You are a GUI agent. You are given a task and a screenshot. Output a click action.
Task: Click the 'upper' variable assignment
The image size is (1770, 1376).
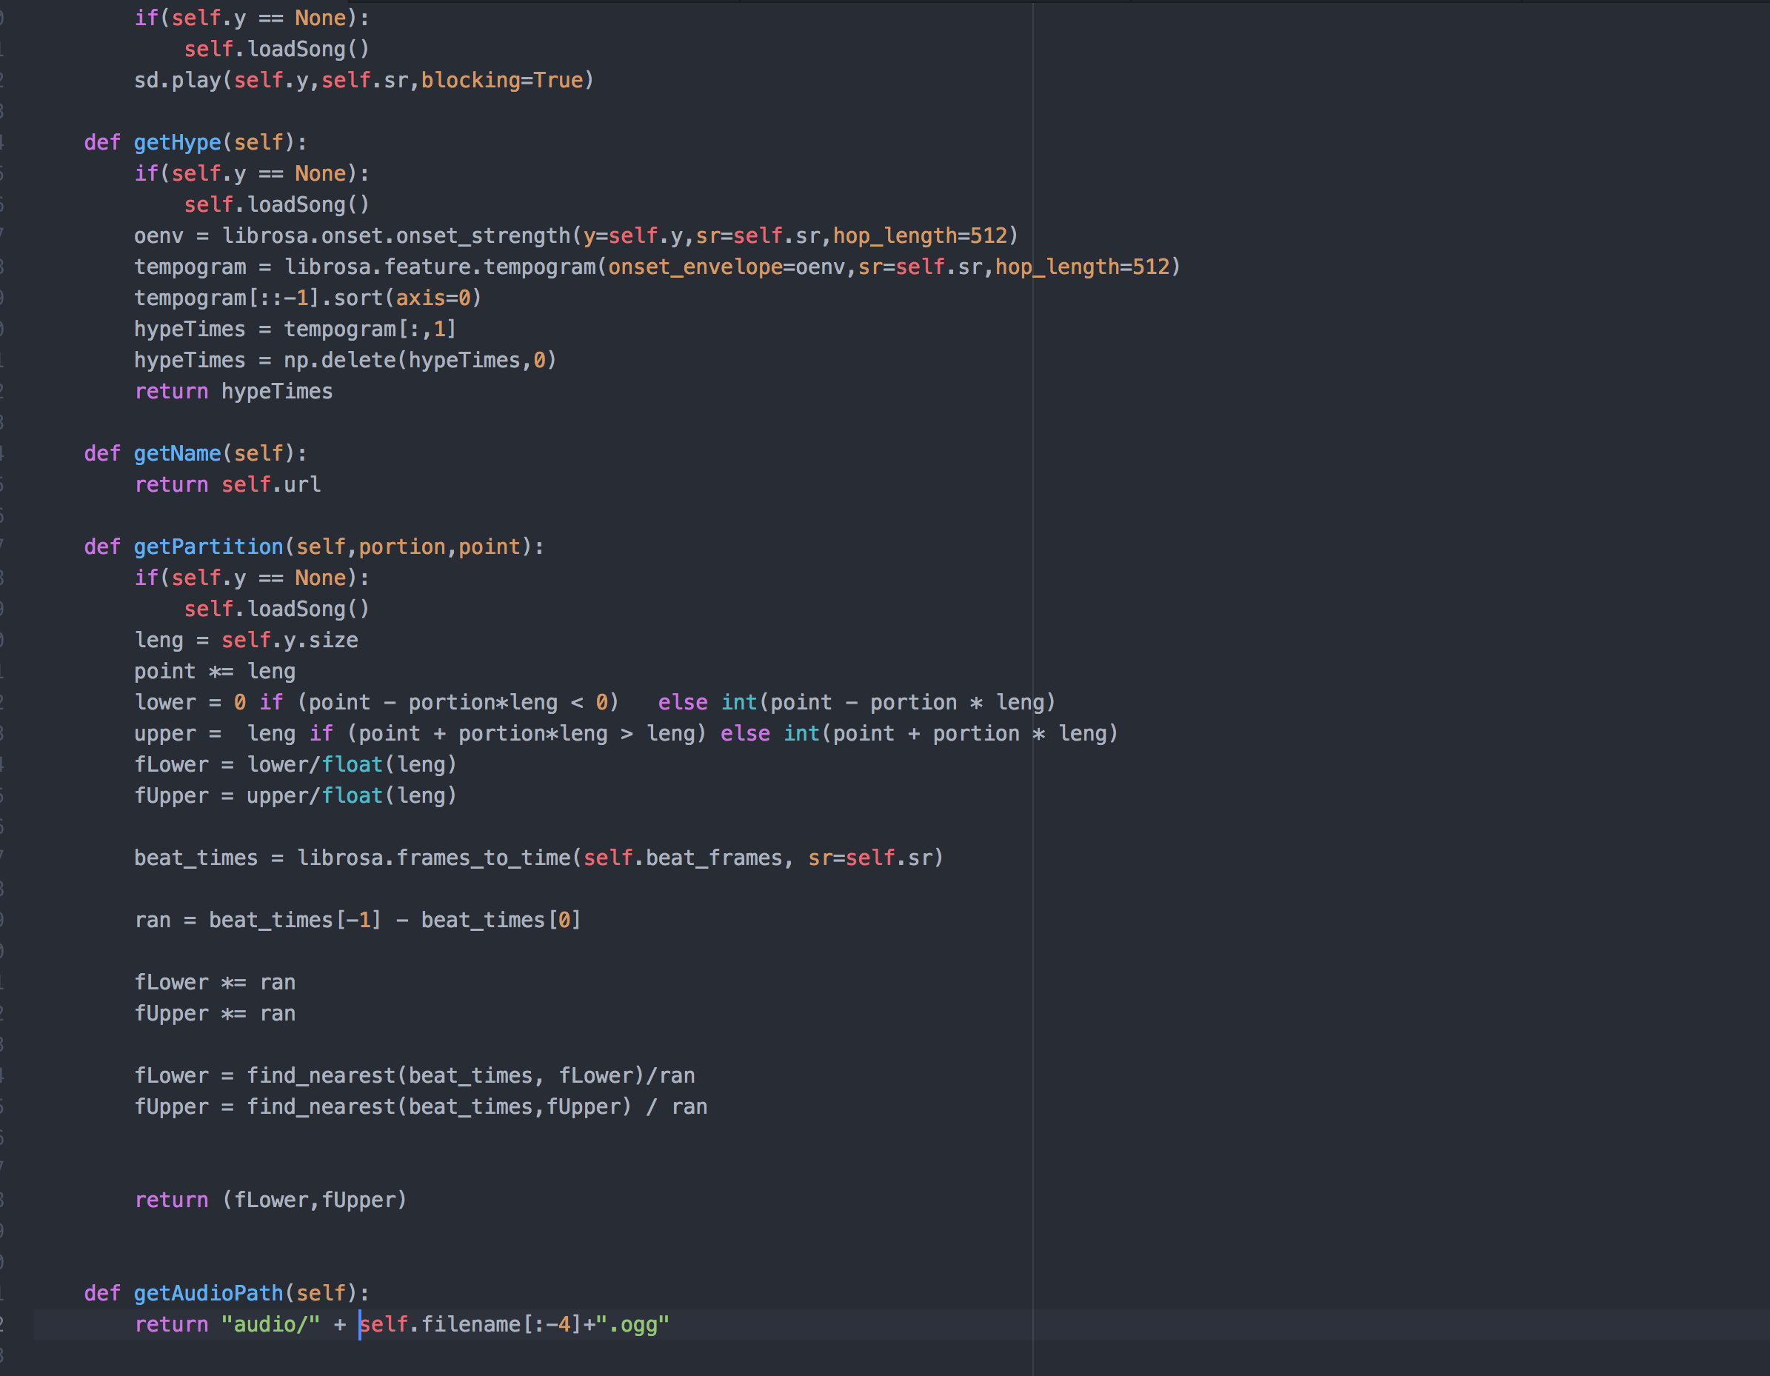click(x=164, y=734)
